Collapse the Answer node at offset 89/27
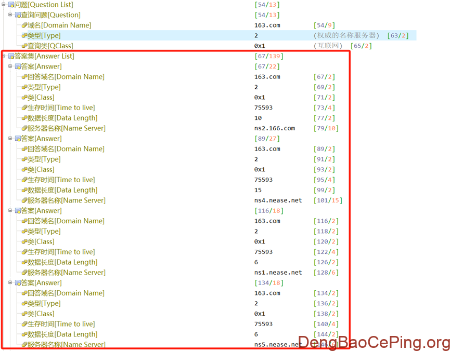Image resolution: width=450 pixels, height=351 pixels. pos(10,139)
